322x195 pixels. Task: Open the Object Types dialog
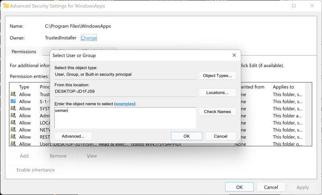[x=217, y=76]
